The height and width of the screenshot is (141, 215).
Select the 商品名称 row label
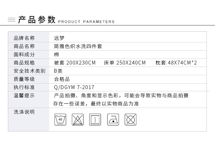tap(24, 46)
